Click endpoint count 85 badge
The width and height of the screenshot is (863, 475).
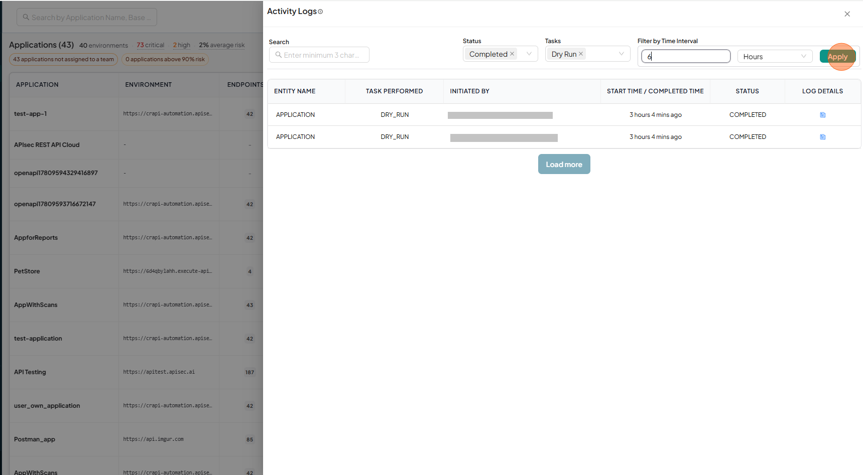[250, 439]
